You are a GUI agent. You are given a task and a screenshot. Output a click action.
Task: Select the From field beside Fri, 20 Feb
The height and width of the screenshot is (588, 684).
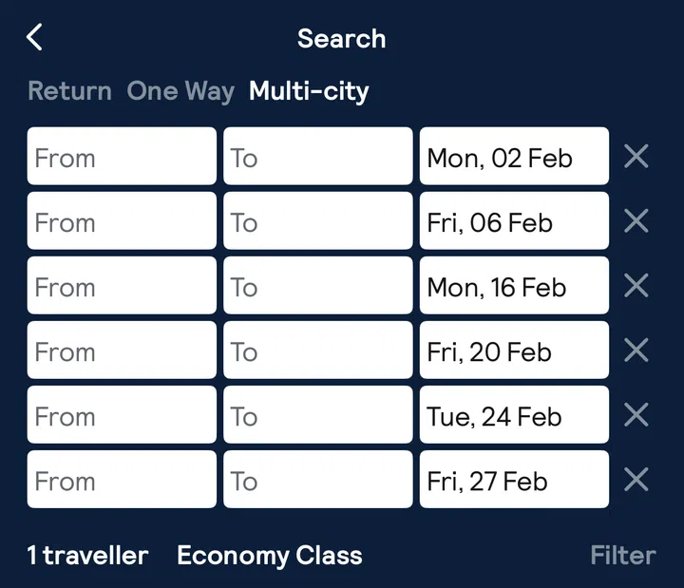122,351
